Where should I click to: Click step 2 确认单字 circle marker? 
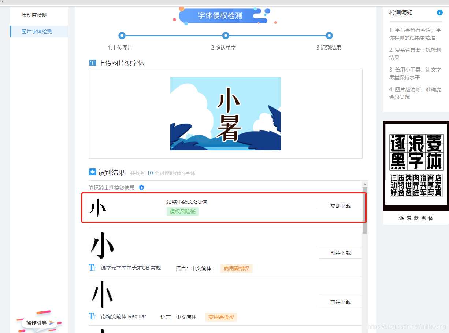pyautogui.click(x=226, y=36)
